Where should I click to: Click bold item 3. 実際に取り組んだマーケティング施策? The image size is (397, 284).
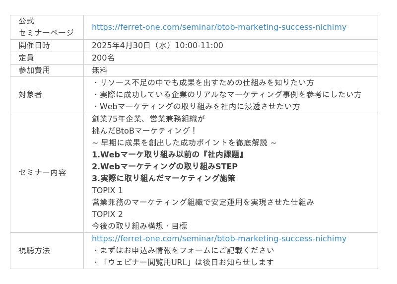click(x=164, y=178)
